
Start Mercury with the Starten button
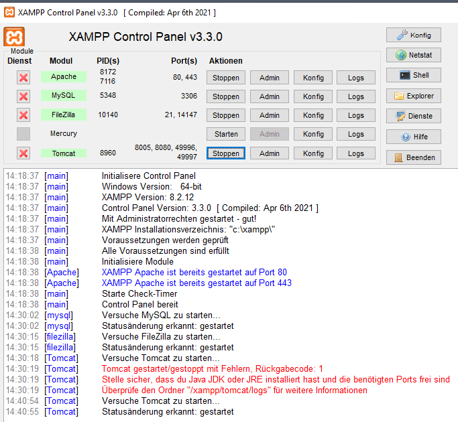(x=226, y=134)
